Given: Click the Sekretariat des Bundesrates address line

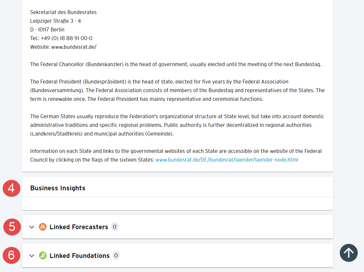Looking at the screenshot, I should click(63, 12).
